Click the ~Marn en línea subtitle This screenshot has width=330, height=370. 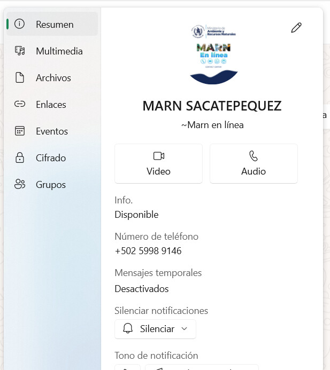212,125
